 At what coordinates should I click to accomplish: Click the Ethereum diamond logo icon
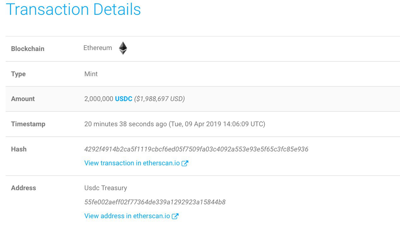point(123,48)
